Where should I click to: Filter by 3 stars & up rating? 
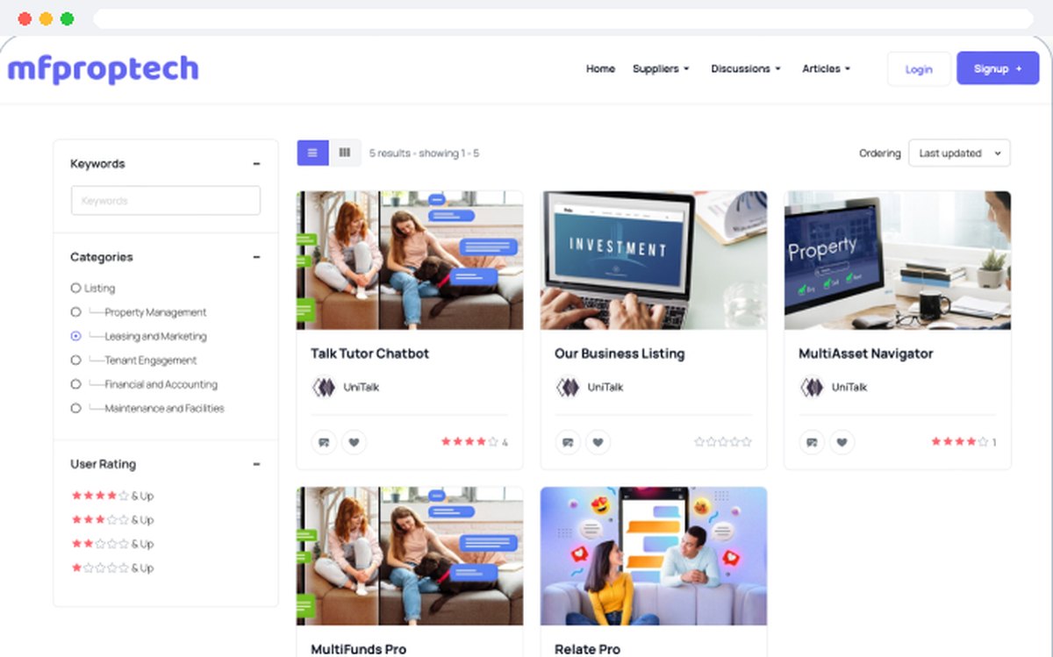tap(112, 519)
